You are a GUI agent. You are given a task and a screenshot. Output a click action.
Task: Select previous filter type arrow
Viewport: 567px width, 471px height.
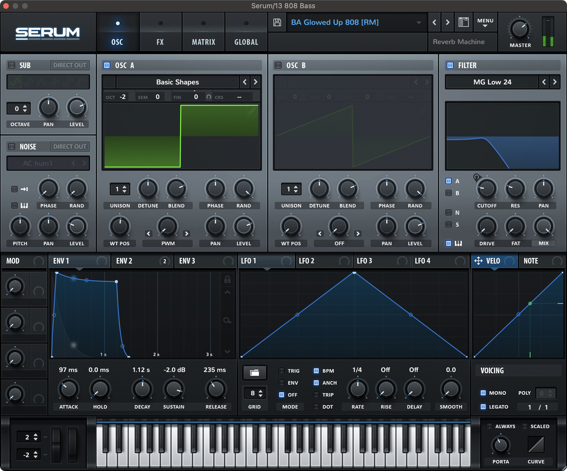tap(544, 82)
